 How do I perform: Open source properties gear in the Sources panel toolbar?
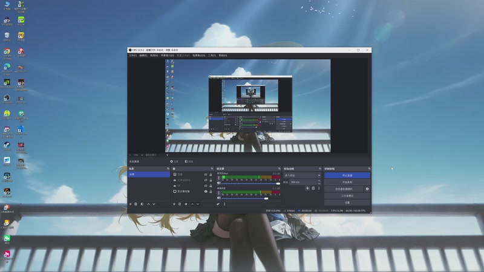[x=186, y=204]
